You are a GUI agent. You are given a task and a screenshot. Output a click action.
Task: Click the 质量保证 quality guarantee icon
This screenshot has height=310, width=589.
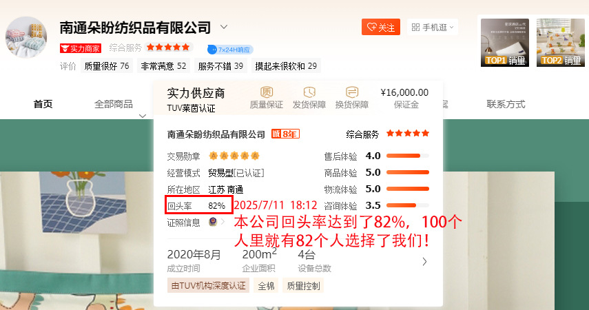click(267, 92)
